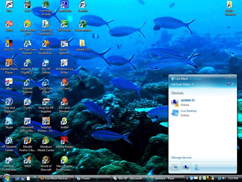Screen dimensions: 242x182
Task: Select the Adobe Media Player icon
Action: (9, 66)
